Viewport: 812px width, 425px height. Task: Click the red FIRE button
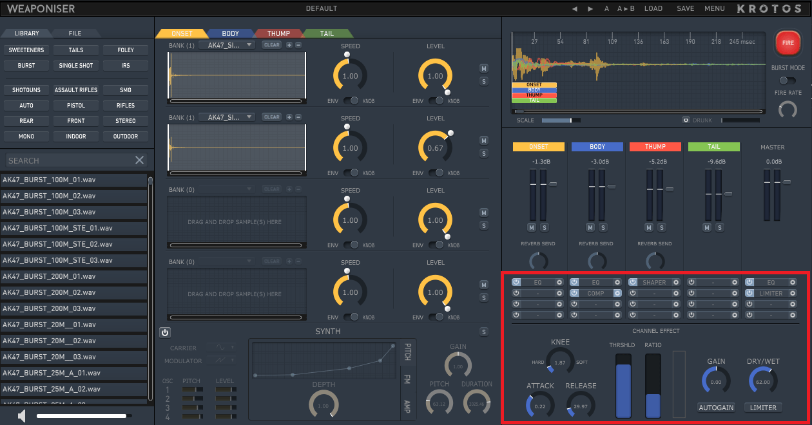pyautogui.click(x=788, y=42)
